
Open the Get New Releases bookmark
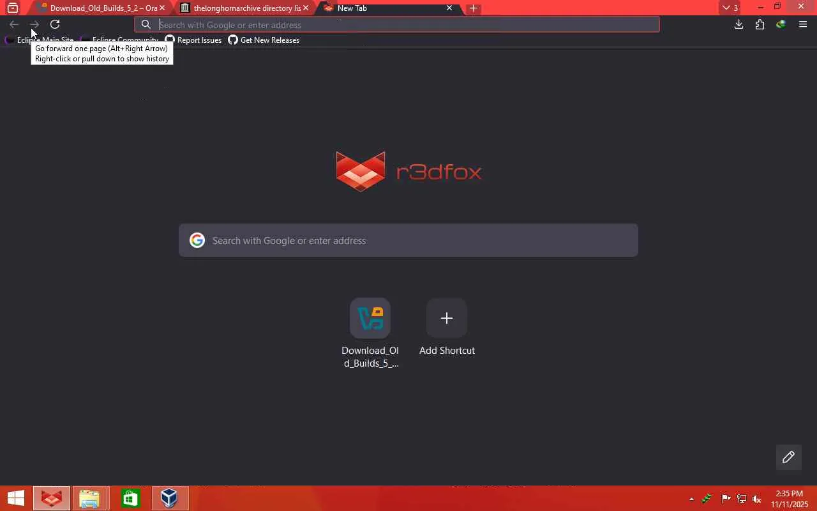pyautogui.click(x=264, y=40)
